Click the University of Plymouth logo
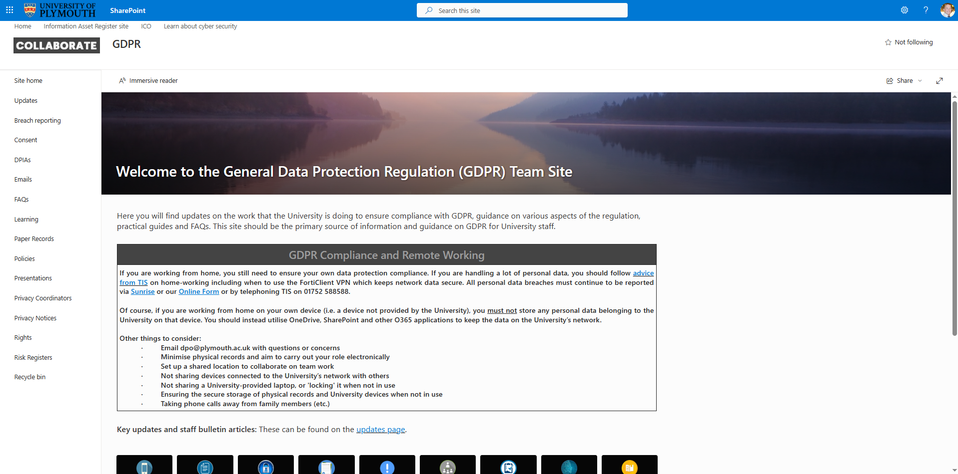 point(59,10)
